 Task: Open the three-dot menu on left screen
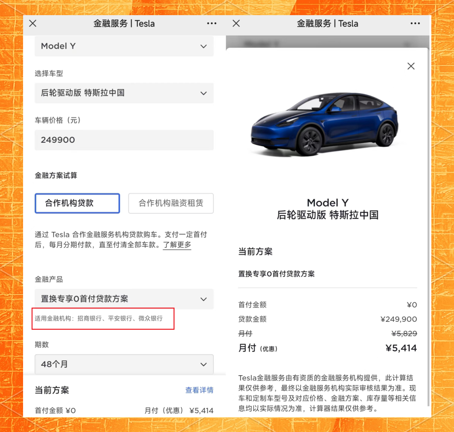(x=212, y=23)
